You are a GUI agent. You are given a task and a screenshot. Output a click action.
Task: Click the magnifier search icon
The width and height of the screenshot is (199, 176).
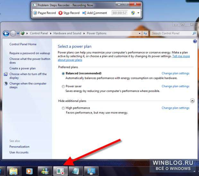pos(194,33)
